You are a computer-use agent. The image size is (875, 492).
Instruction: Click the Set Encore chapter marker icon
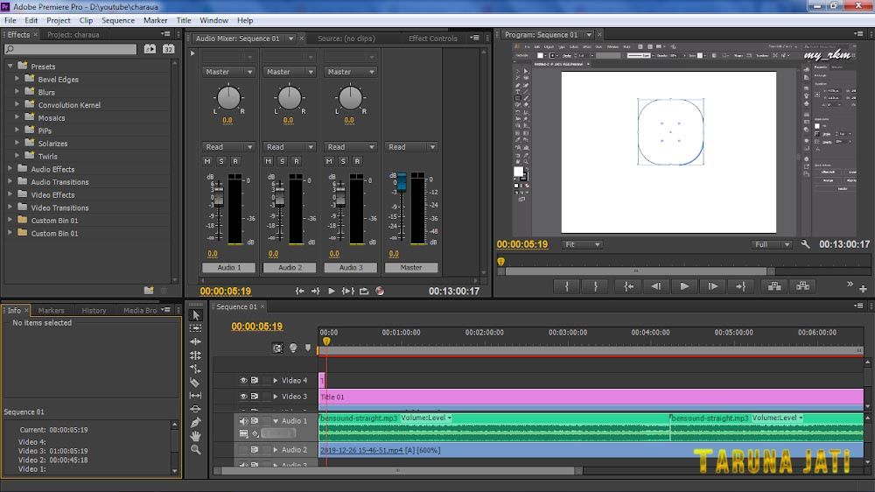[x=293, y=348]
